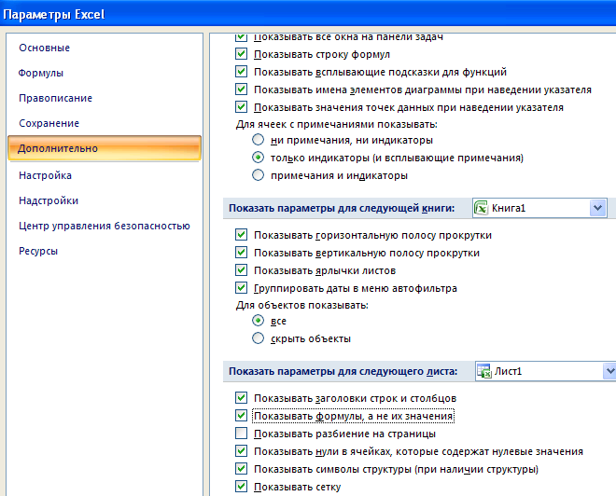
Task: Uncheck Показывать горизонтальную полосу прокрутки
Action: tap(241, 235)
